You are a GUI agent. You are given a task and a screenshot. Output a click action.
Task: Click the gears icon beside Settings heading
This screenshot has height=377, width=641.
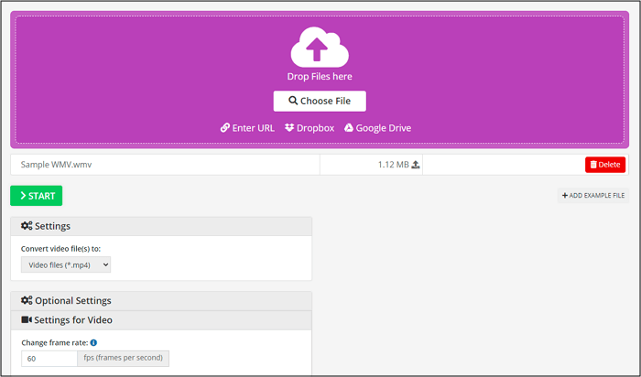point(27,226)
